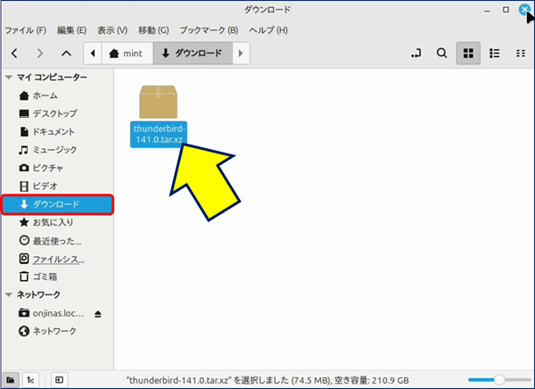Switch to icon view

point(468,54)
